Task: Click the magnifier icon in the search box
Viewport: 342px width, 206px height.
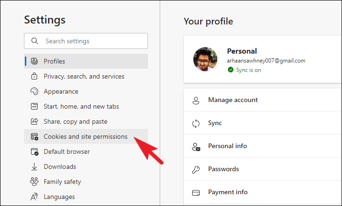Action: (35, 41)
